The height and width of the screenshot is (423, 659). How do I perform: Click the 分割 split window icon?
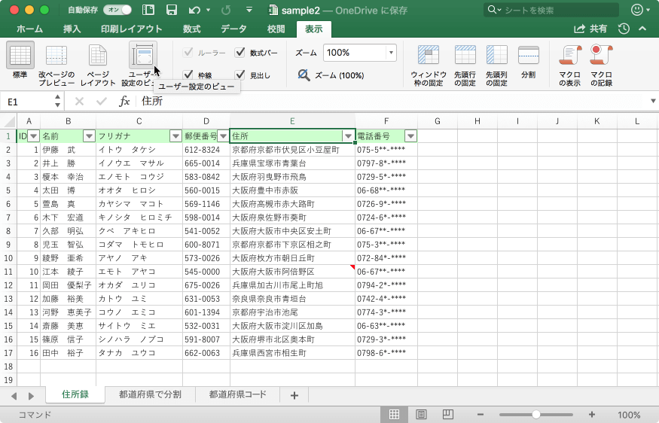528,56
